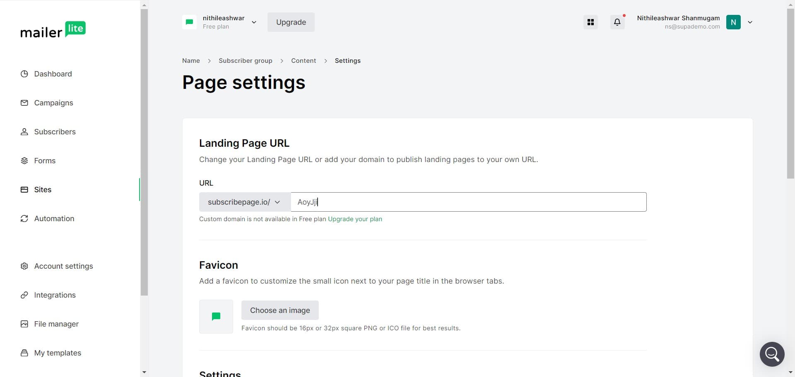Go back to Content breadcrumb step
795x377 pixels.
pos(303,61)
